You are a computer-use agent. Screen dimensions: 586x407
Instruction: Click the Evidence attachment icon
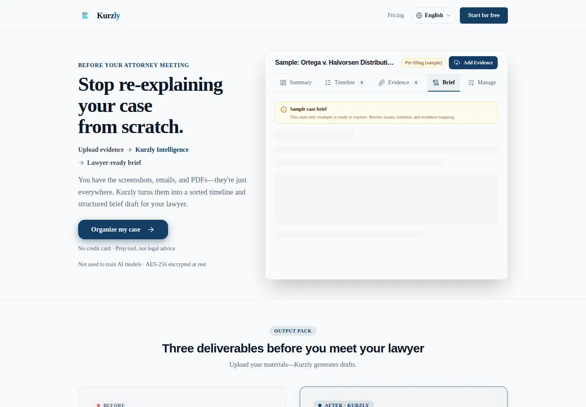382,83
